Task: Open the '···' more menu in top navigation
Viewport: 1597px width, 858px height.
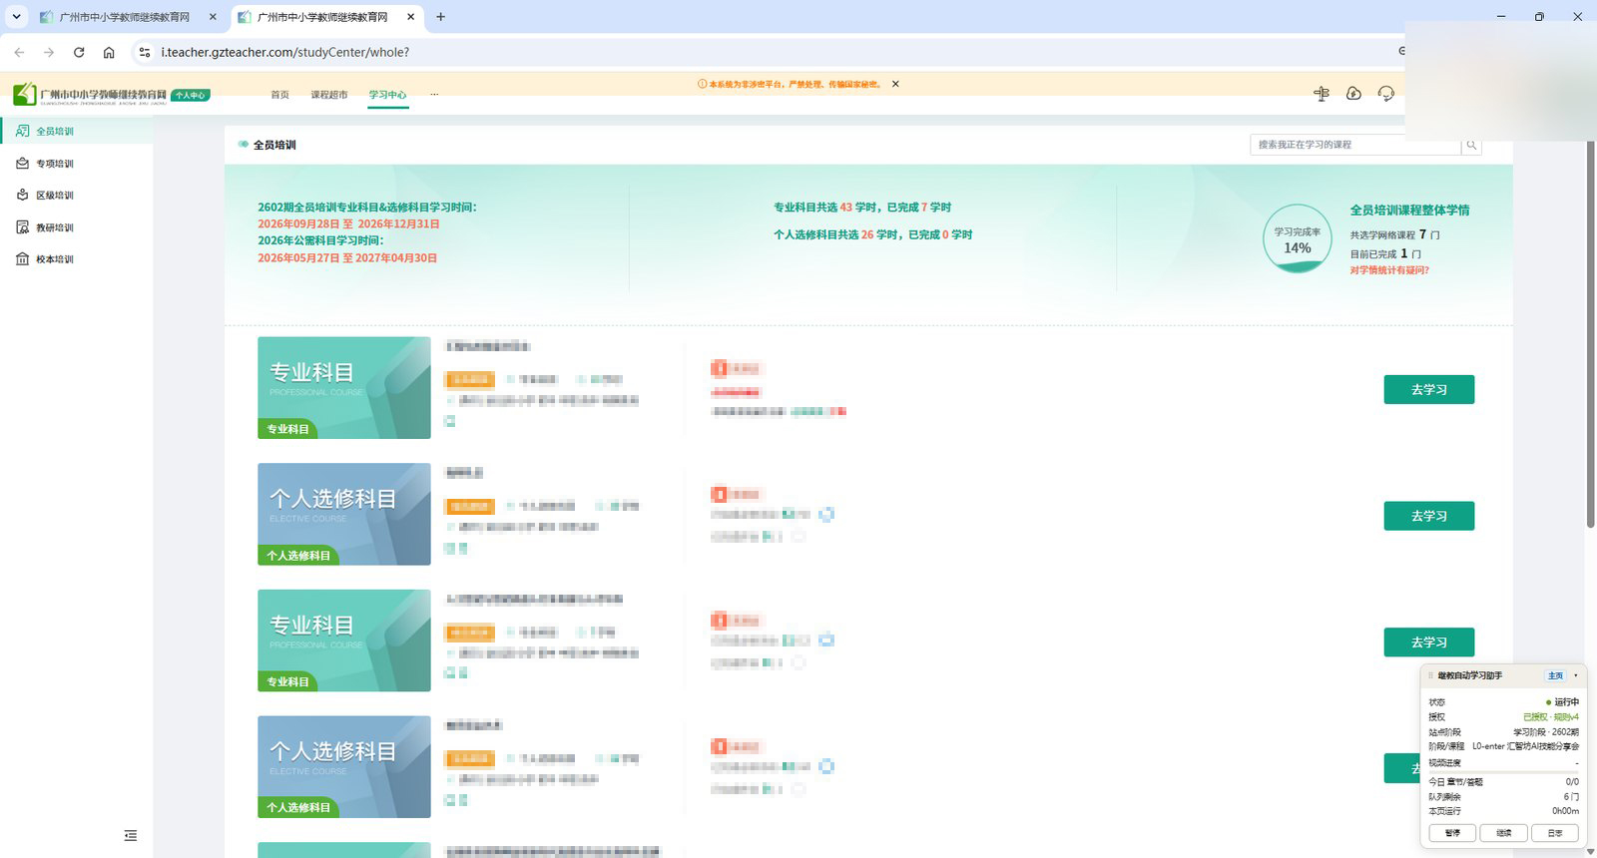Action: click(x=434, y=95)
